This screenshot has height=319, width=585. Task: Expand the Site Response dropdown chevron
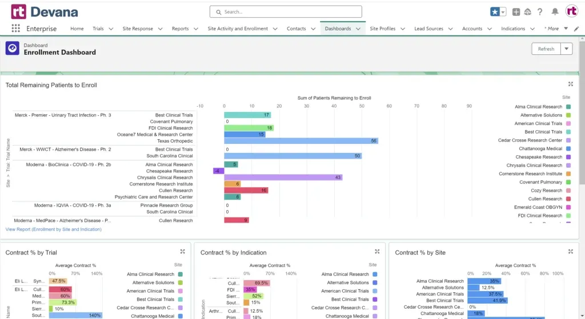(x=160, y=29)
